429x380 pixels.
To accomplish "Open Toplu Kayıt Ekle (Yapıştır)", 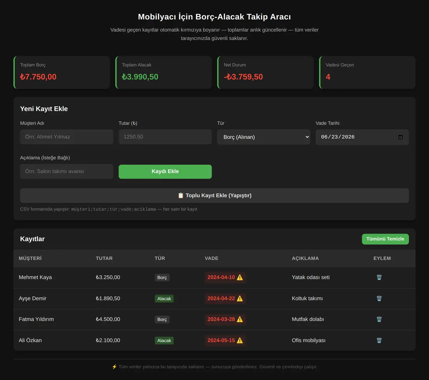I will click(214, 195).
